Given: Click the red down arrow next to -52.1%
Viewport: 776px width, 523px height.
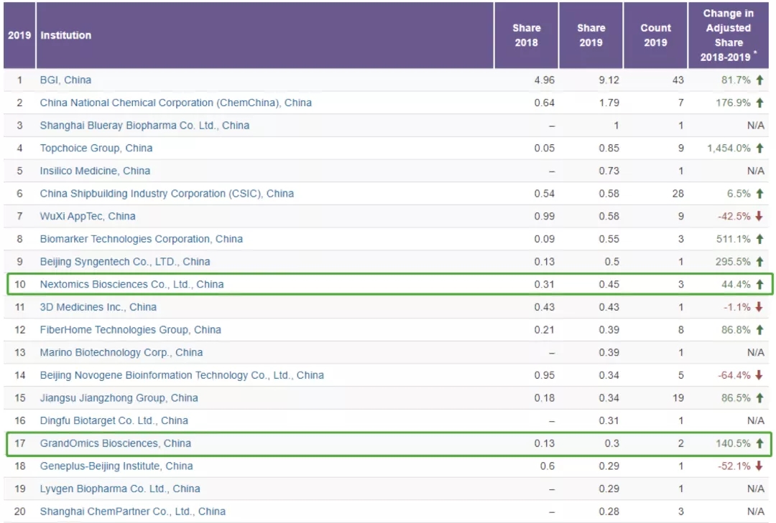Looking at the screenshot, I should click(759, 466).
